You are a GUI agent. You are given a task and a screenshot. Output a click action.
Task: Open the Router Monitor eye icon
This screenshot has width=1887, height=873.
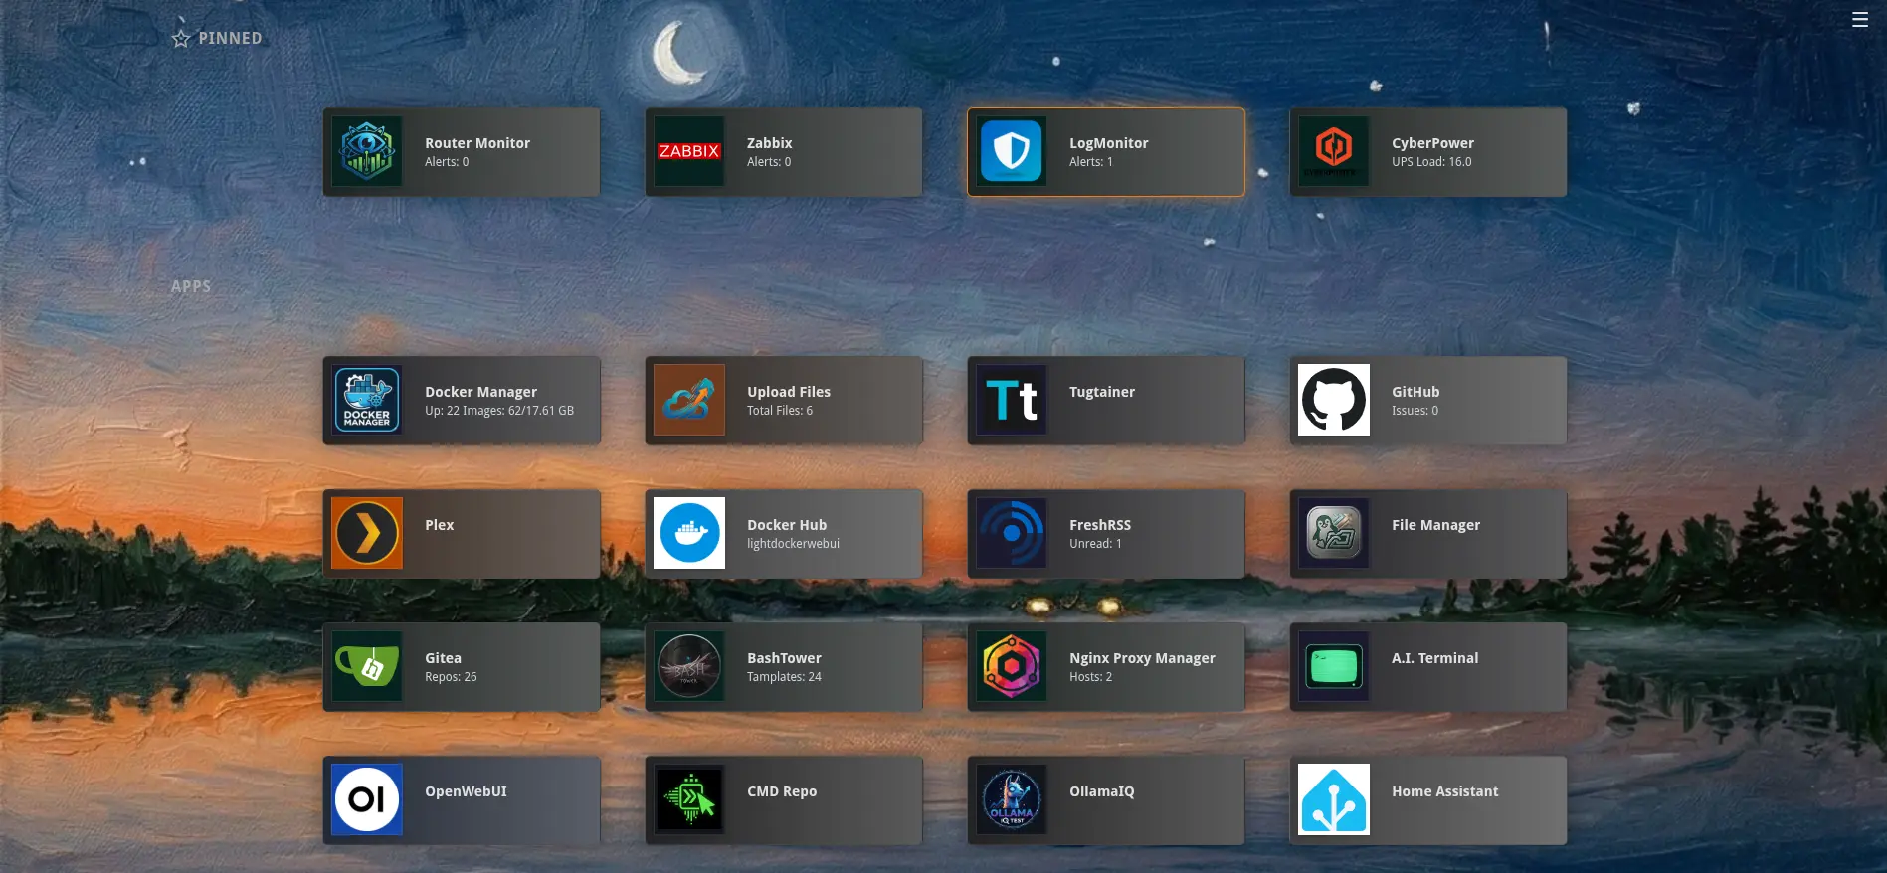tap(367, 151)
